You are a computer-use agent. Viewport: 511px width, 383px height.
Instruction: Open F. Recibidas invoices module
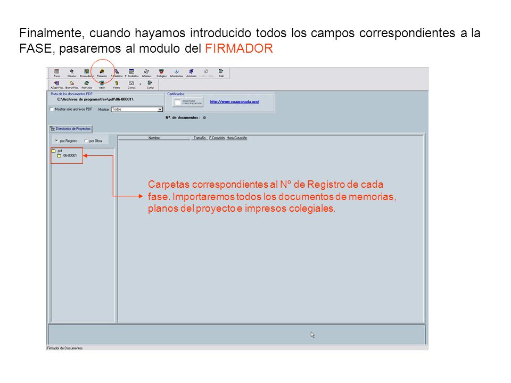pos(131,73)
